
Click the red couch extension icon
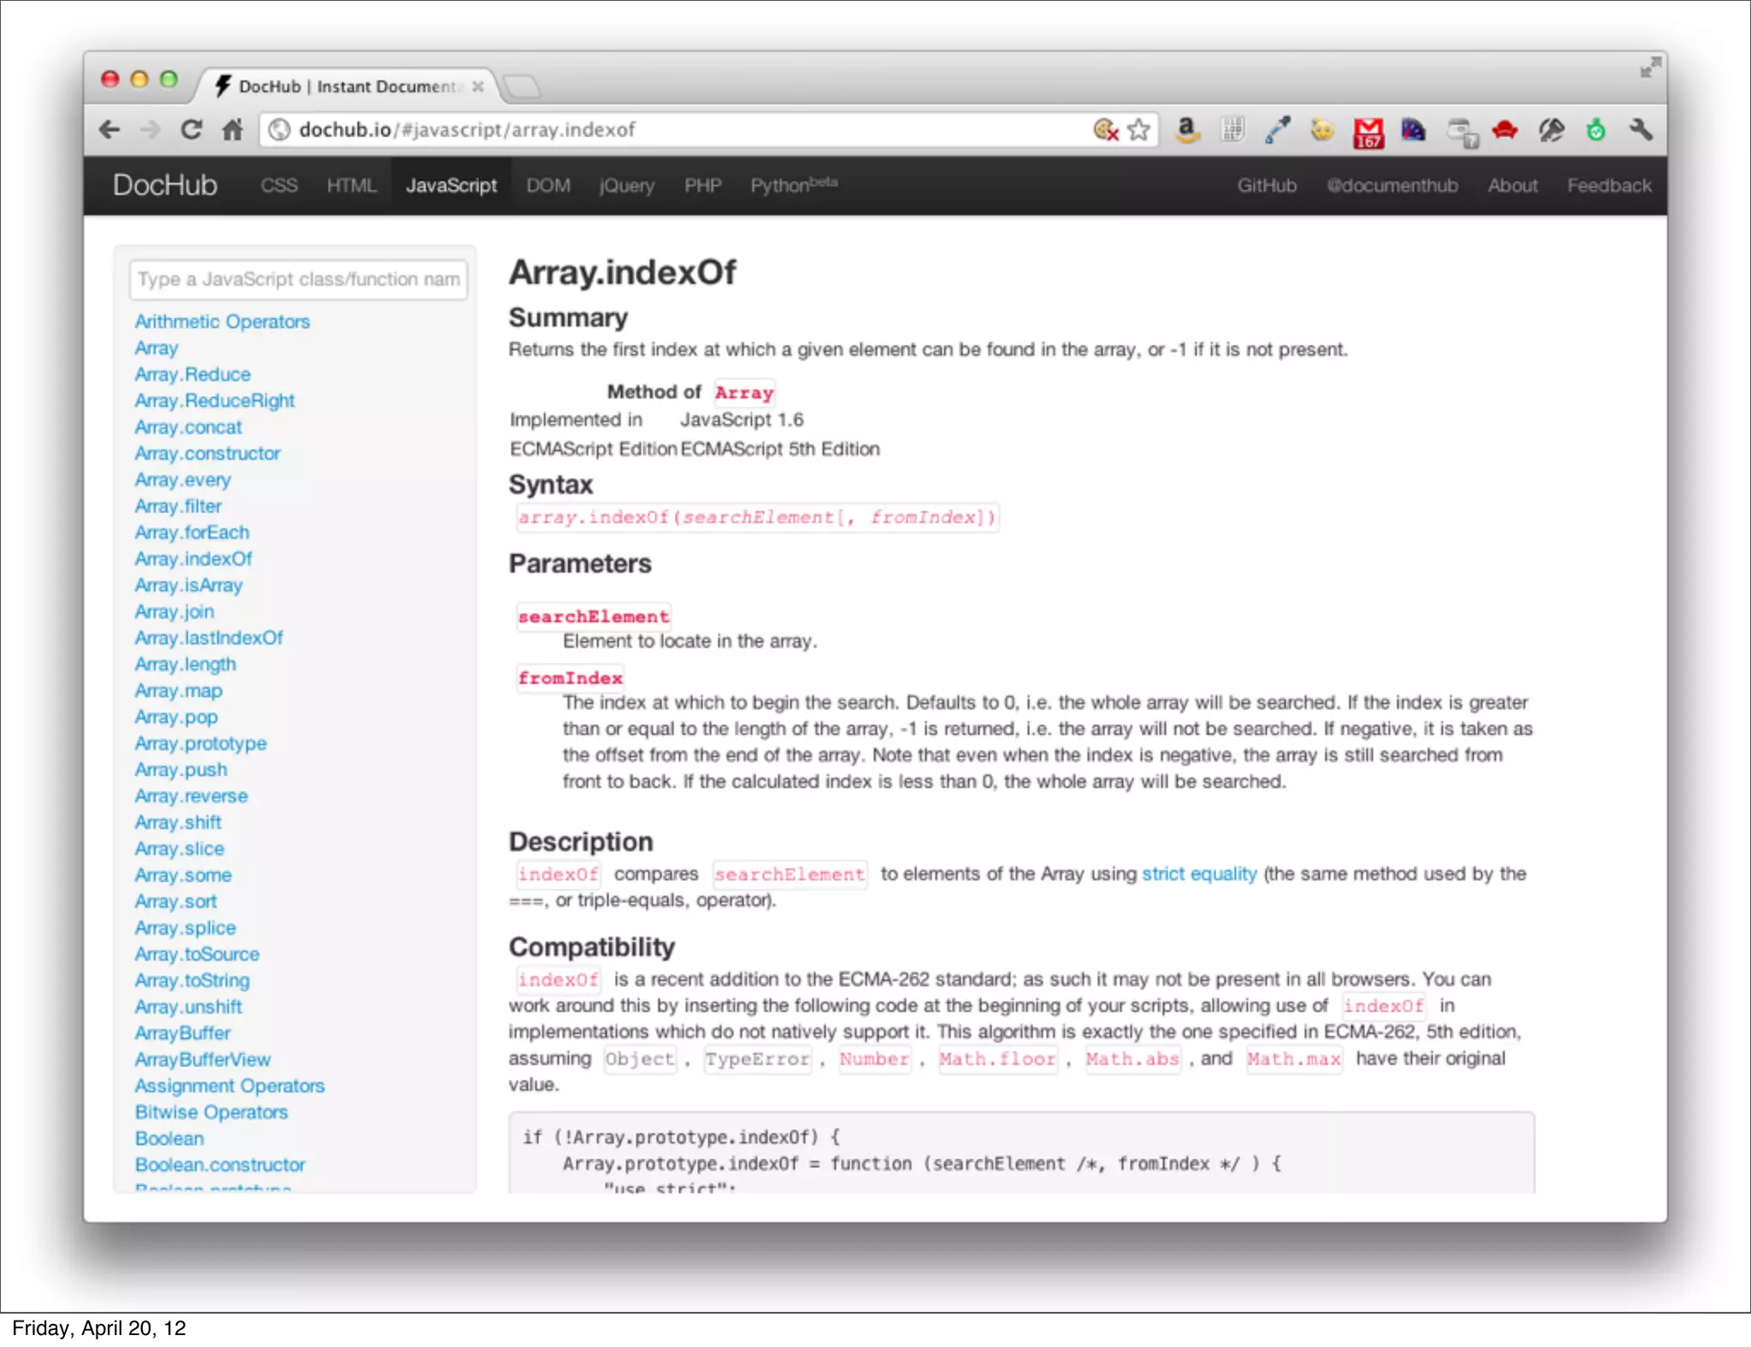point(1504,130)
